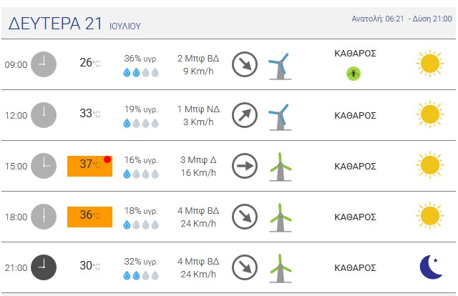Click the ΔΕΥΤΕΡΑ 21 ΙΟΥΛΙΟΥ header
458x296 pixels.
pyautogui.click(x=74, y=24)
